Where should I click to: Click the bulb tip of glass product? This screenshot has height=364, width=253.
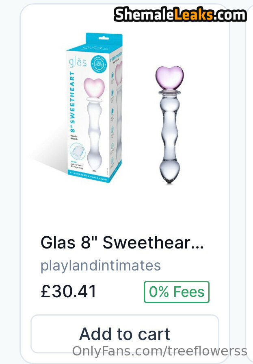coord(170,172)
